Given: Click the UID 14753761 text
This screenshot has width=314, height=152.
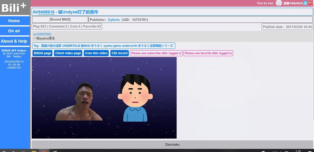Looking at the screenshot, I should click(x=135, y=20).
